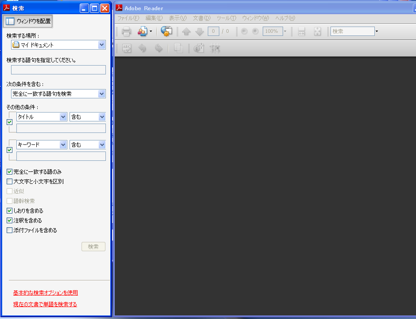Open the 表示(V) menu
The height and width of the screenshot is (319, 416).
tap(178, 18)
